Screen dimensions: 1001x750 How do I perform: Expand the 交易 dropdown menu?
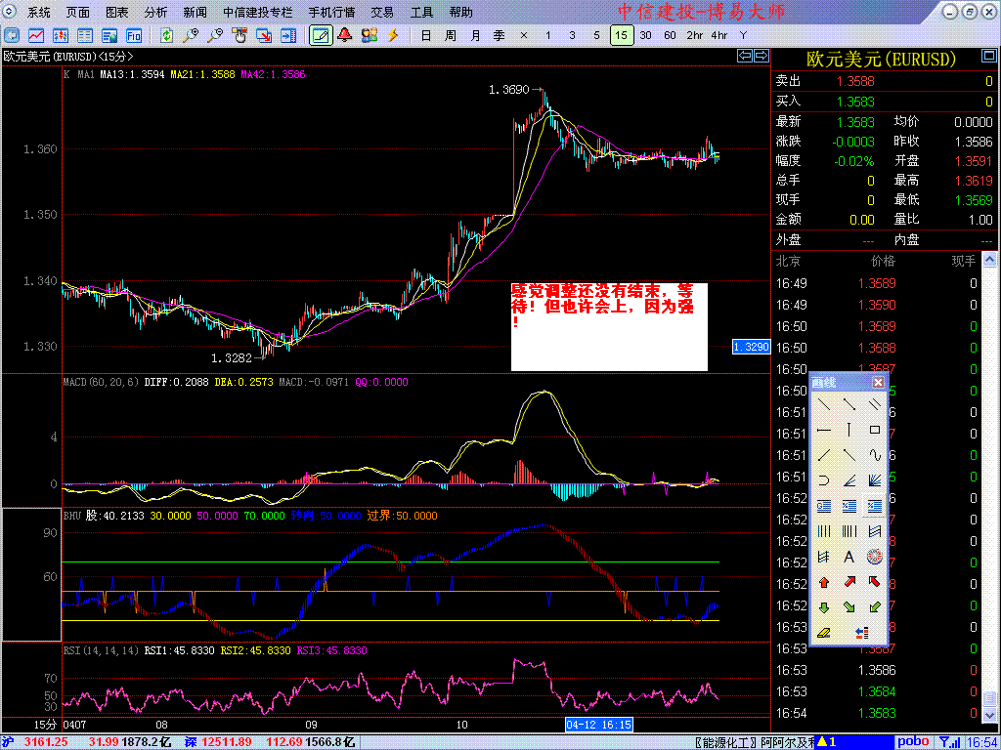(x=383, y=13)
